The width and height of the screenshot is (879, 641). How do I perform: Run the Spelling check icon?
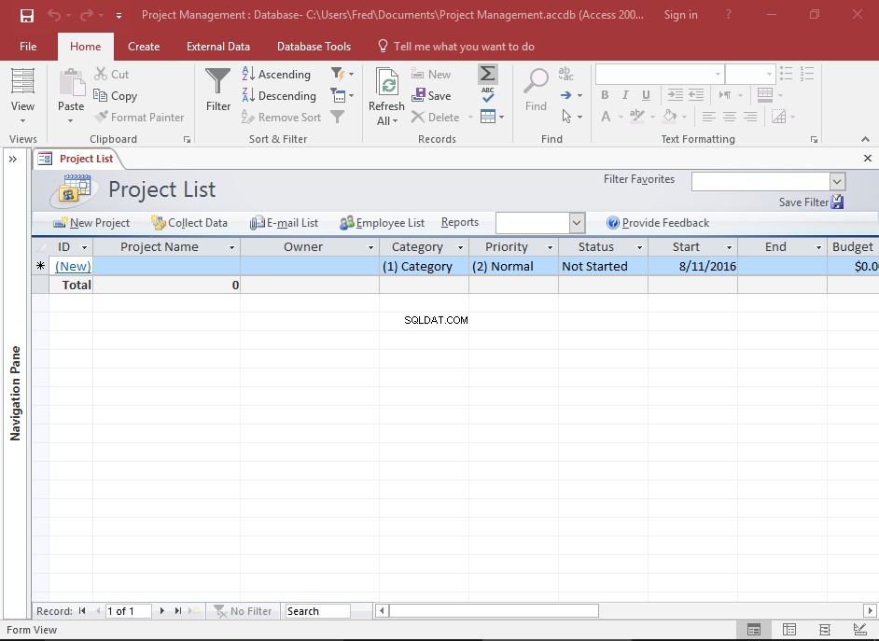[488, 94]
